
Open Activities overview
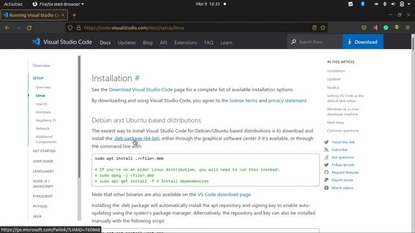coord(13,5)
